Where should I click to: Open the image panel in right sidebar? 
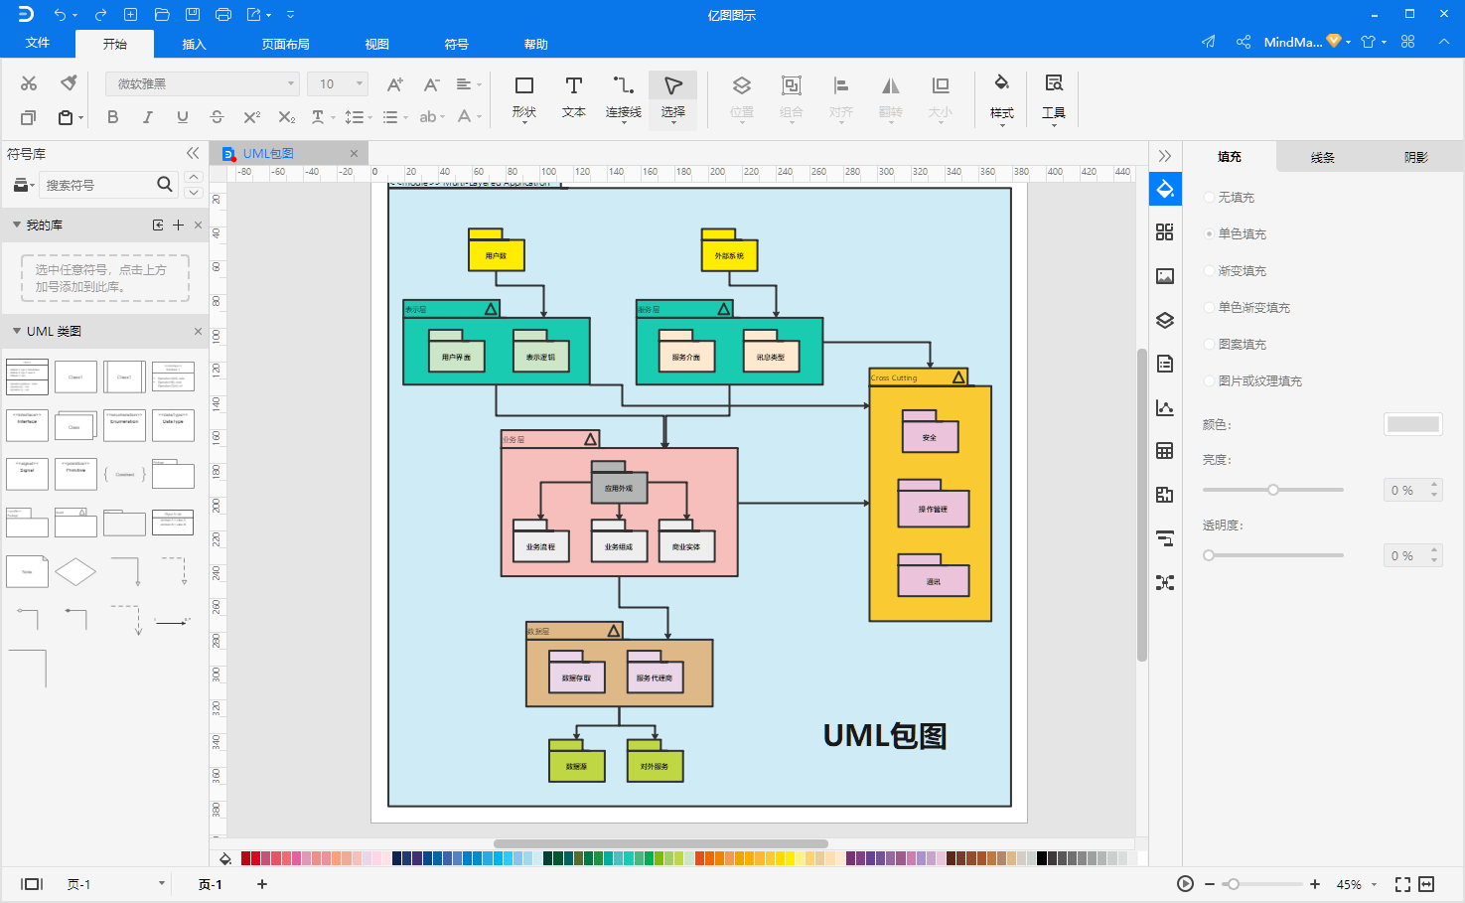coord(1165,276)
